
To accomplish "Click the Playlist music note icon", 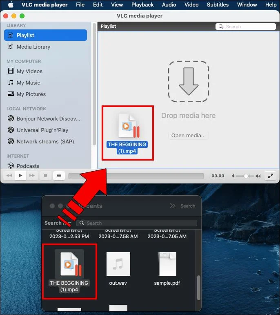I will [11, 35].
